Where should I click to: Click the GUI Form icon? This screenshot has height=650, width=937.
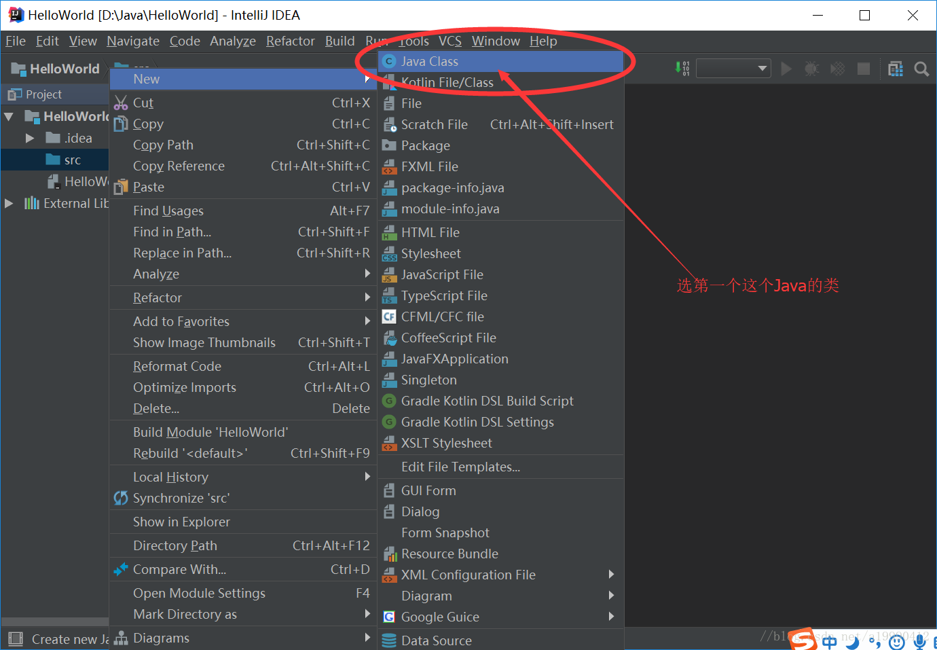(x=389, y=490)
